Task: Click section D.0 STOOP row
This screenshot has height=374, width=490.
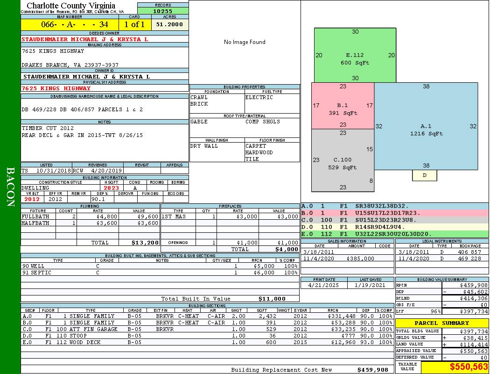Action: click(x=207, y=336)
